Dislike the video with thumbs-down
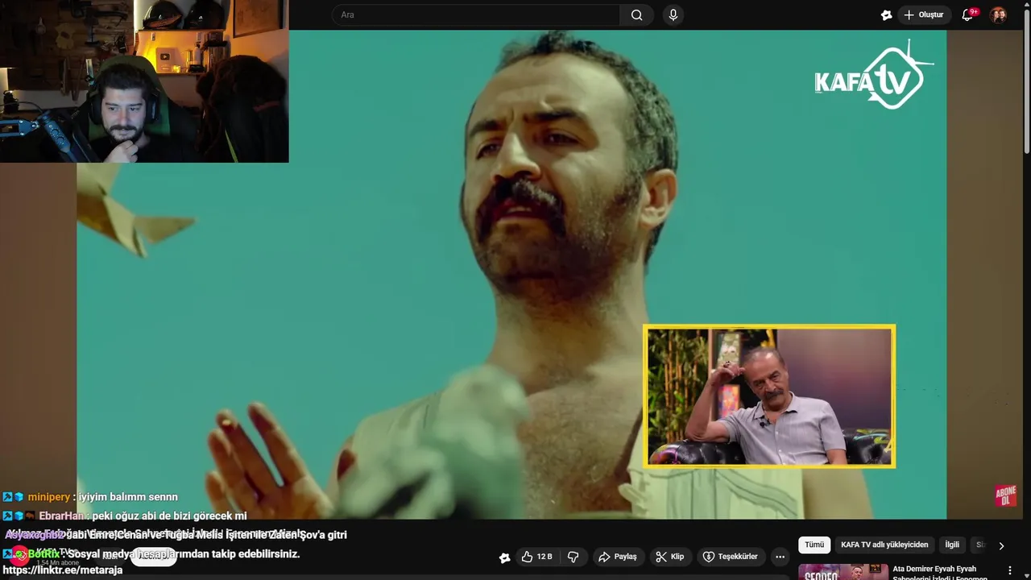 click(x=573, y=557)
